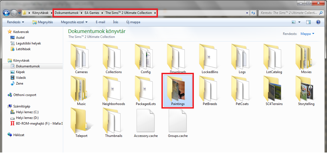Screen dimensions: 327x153
Task: Expand the arrow after EA Games breadcrumb
Action: [103, 13]
